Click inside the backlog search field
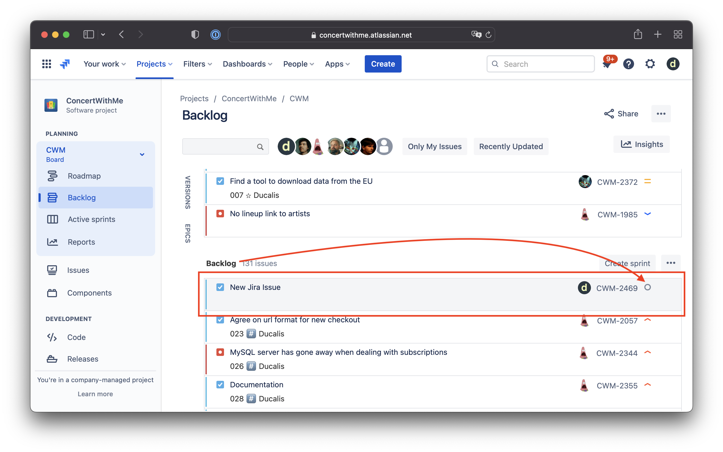The width and height of the screenshot is (723, 452). (x=225, y=146)
